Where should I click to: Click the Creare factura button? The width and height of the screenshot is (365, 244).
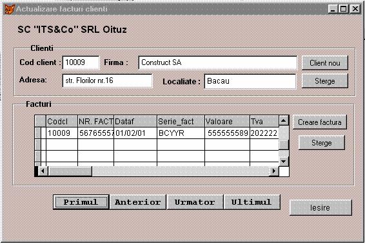tap(320, 122)
